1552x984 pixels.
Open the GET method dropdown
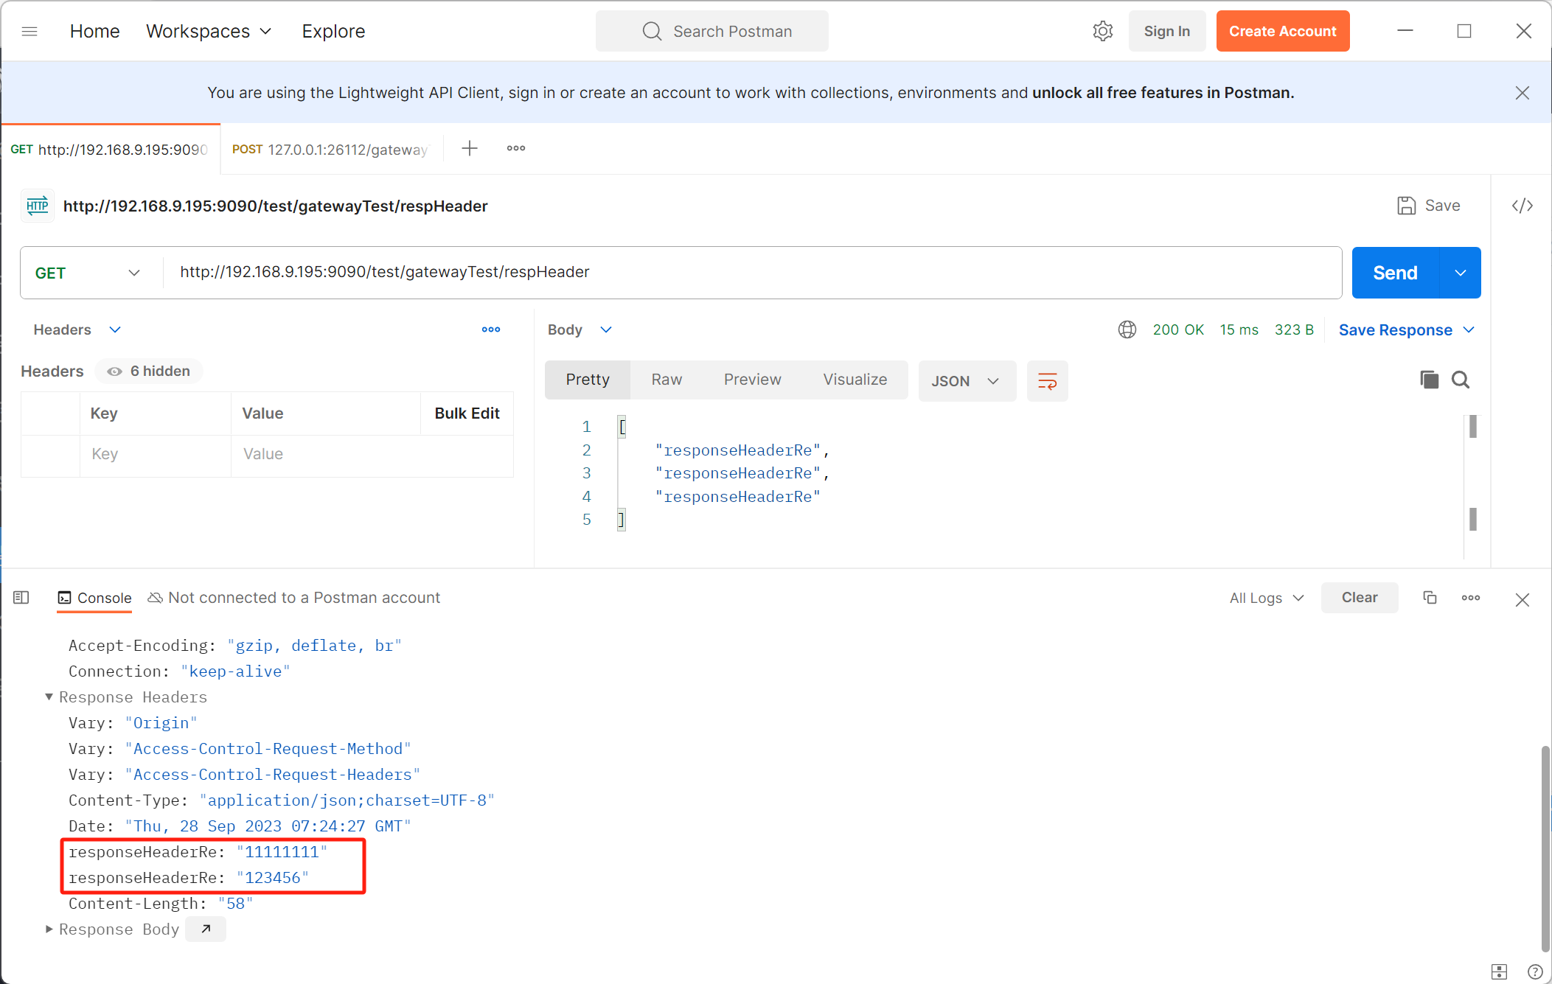[88, 273]
